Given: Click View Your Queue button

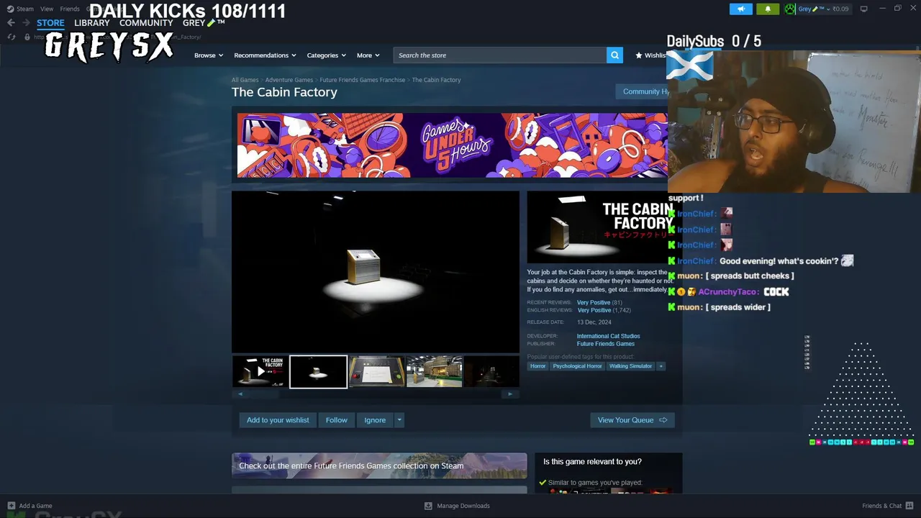Looking at the screenshot, I should [632, 420].
